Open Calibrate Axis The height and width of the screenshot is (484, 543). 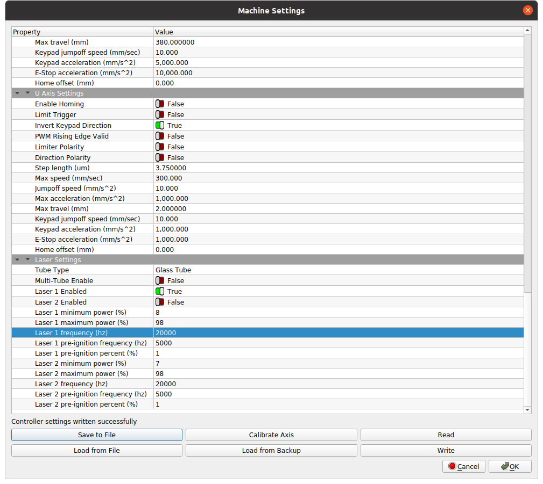tap(271, 435)
